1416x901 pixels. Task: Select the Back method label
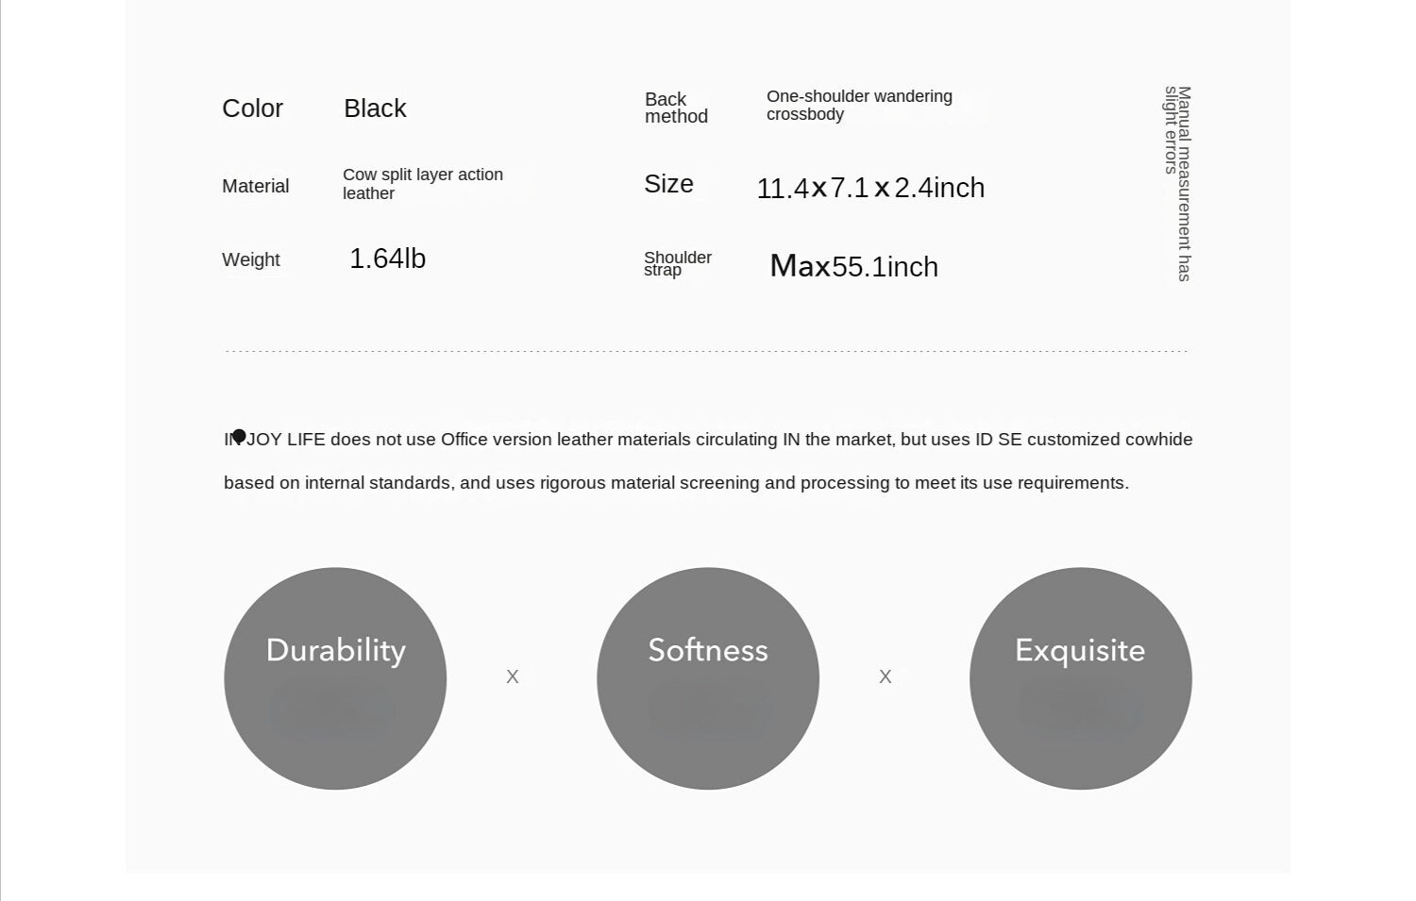tap(676, 108)
